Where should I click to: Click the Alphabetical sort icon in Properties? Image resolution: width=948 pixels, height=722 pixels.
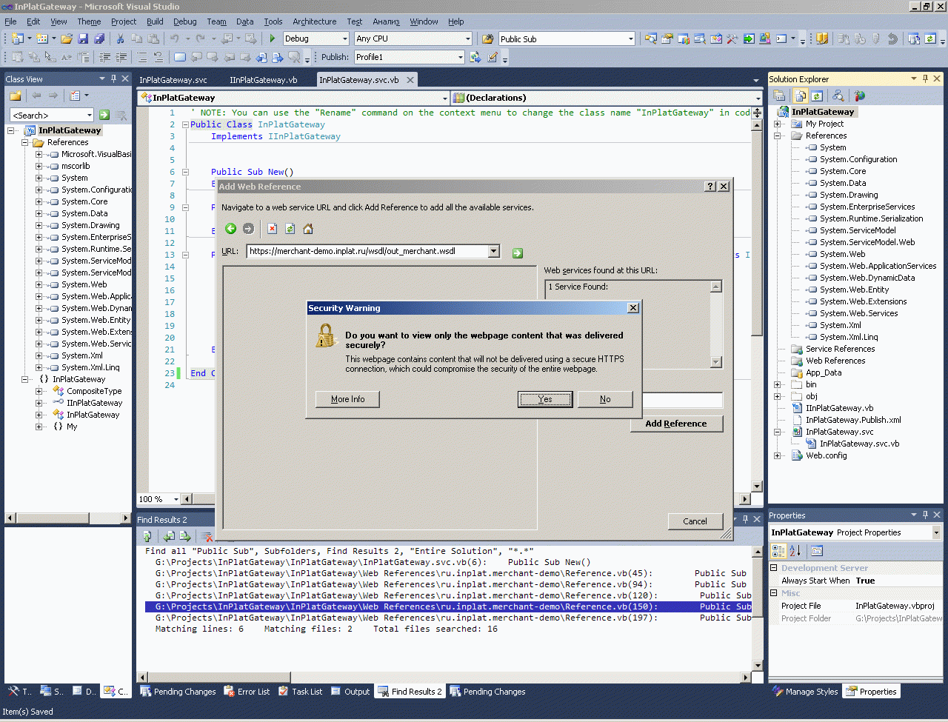(795, 550)
